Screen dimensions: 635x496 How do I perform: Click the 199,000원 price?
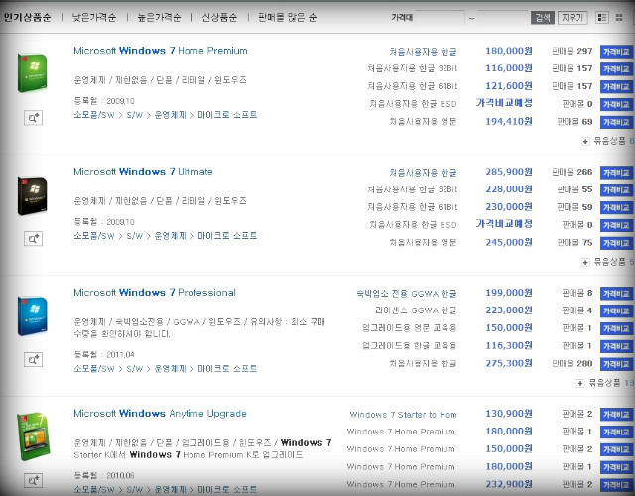click(x=509, y=293)
